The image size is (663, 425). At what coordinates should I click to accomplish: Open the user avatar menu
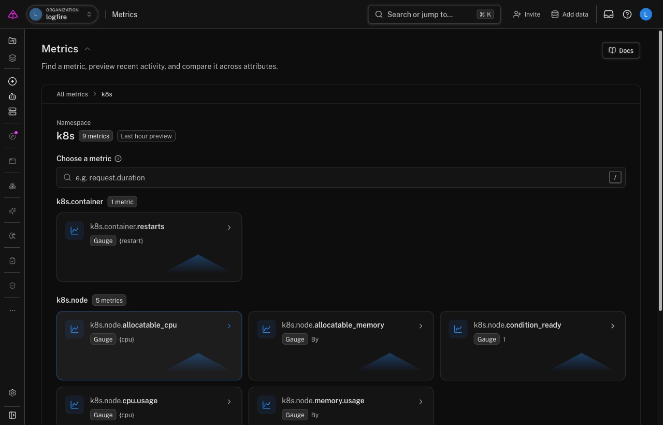[646, 15]
